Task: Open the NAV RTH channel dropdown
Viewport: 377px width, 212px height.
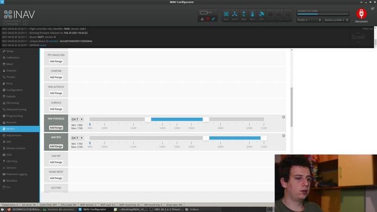Action: pos(77,138)
